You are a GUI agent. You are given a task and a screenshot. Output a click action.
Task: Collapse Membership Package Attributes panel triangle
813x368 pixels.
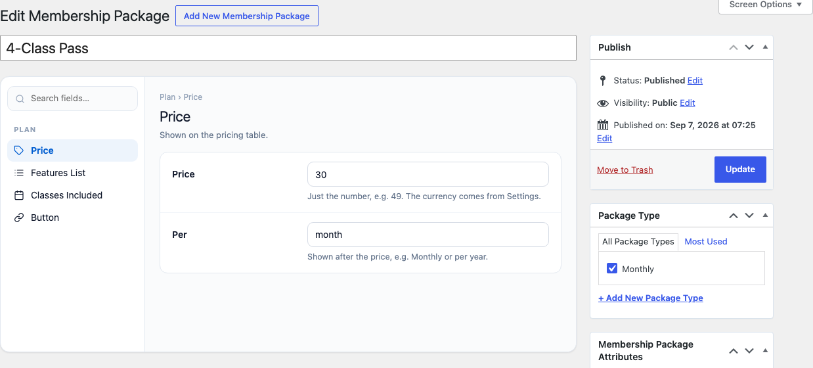765,350
